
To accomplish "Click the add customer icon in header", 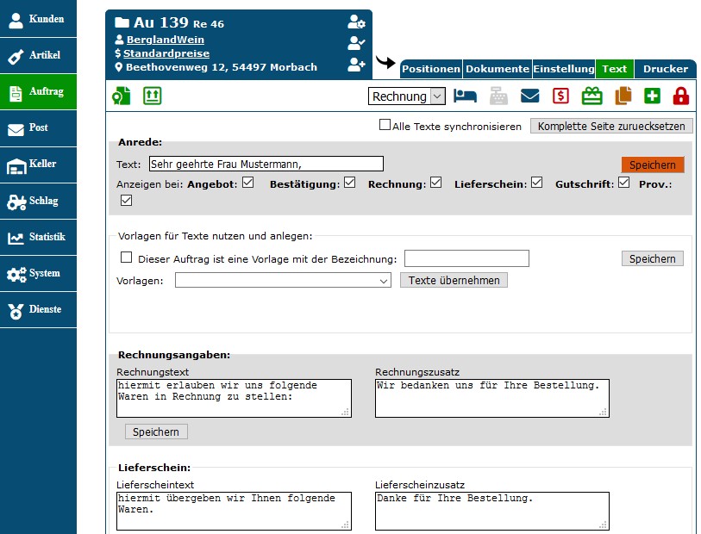I will pos(356,65).
